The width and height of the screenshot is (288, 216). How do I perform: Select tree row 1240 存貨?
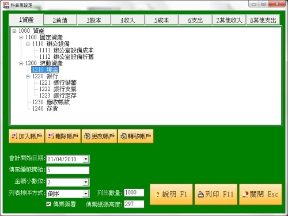(x=45, y=108)
